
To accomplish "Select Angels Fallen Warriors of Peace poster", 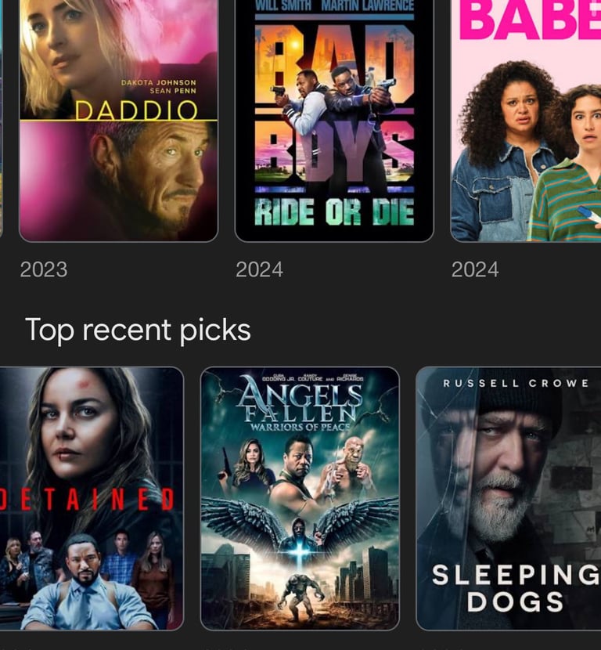I will pos(300,498).
